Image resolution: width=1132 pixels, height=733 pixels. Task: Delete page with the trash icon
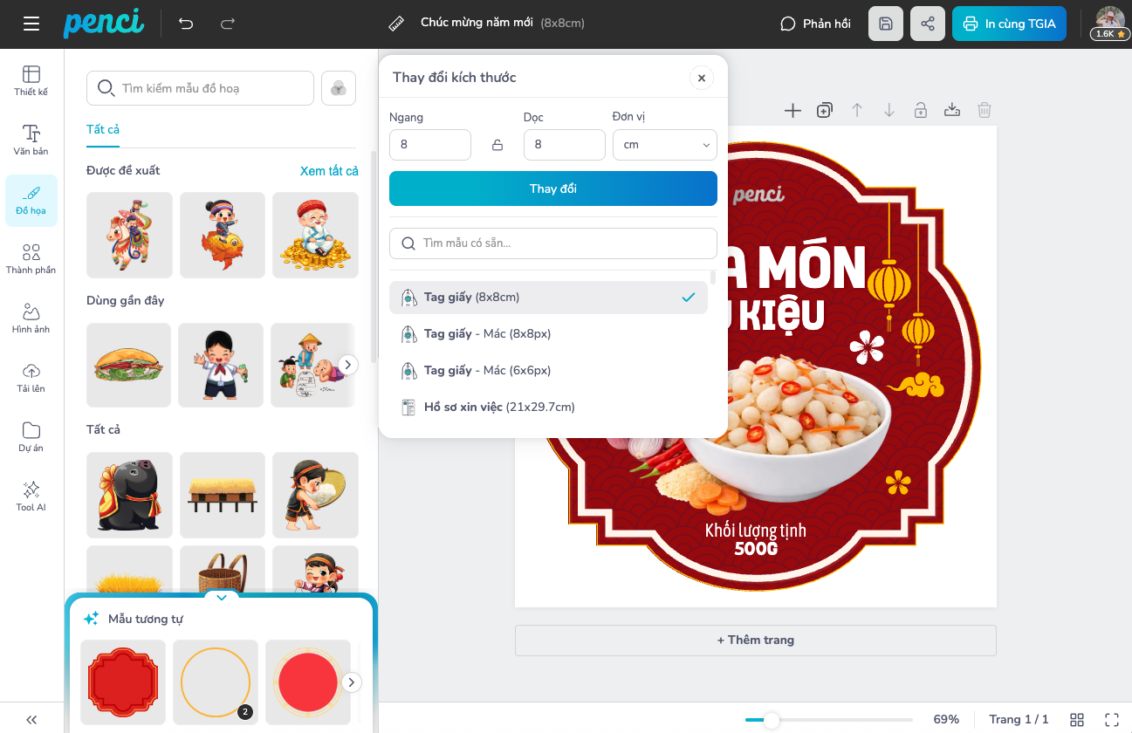tap(984, 110)
